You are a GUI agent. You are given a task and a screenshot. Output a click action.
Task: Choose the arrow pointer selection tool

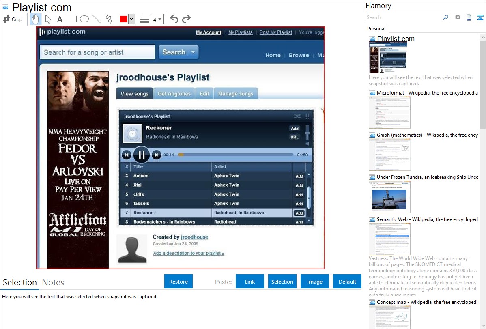(x=48, y=19)
